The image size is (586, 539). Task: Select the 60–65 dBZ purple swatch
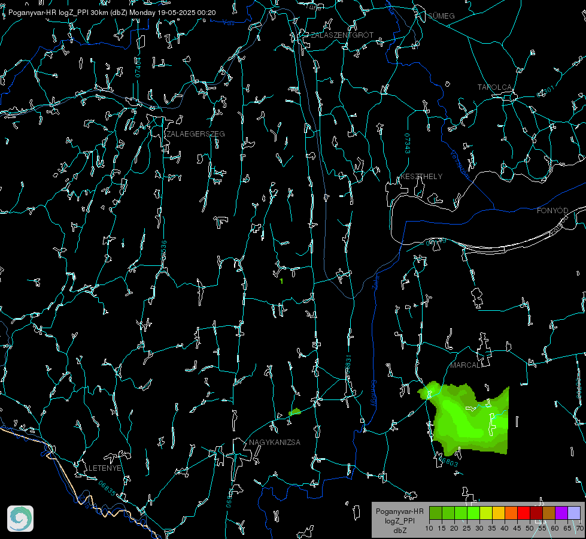pyautogui.click(x=561, y=513)
